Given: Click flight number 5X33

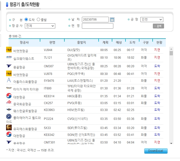Looking at the screenshot, I should point(47,128).
